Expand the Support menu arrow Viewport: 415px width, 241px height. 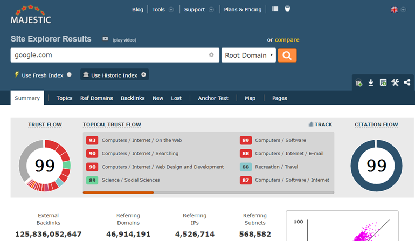coord(211,10)
